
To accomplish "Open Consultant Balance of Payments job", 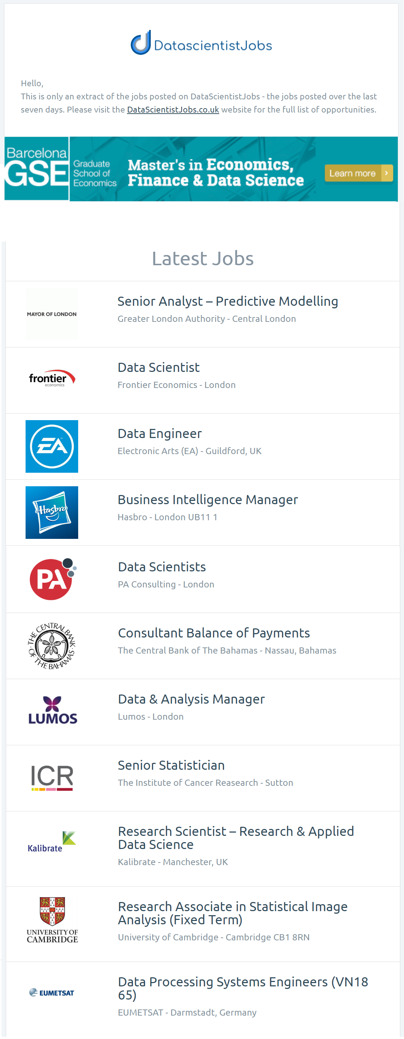I will click(214, 633).
